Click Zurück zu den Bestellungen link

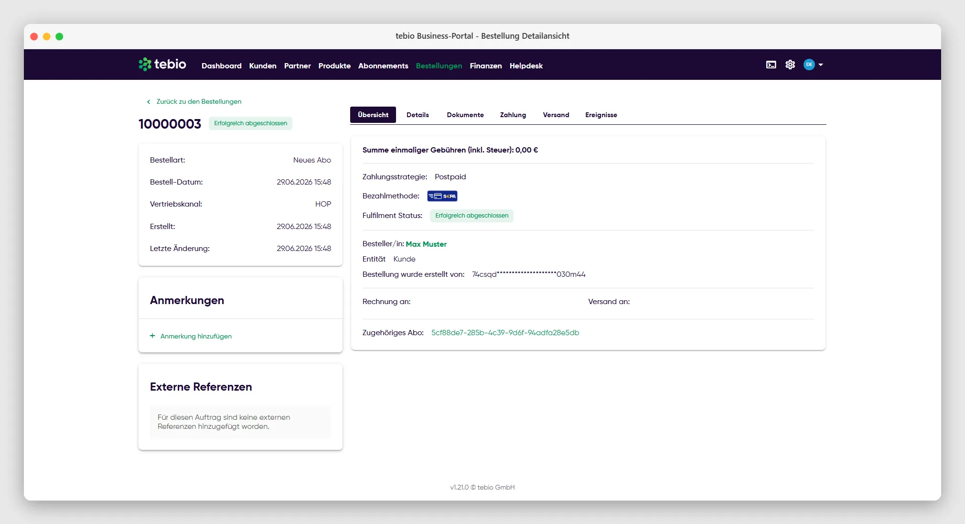coord(199,101)
